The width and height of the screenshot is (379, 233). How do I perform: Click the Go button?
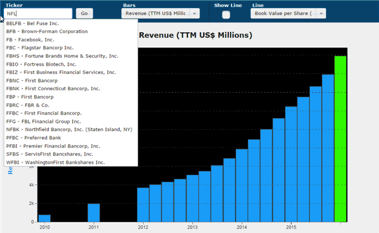(x=85, y=13)
